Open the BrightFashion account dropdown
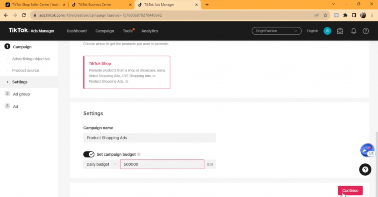The image size is (378, 197). tap(276, 31)
